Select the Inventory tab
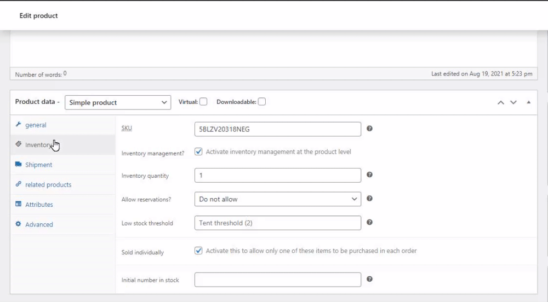This screenshot has height=302, width=548. (63, 145)
